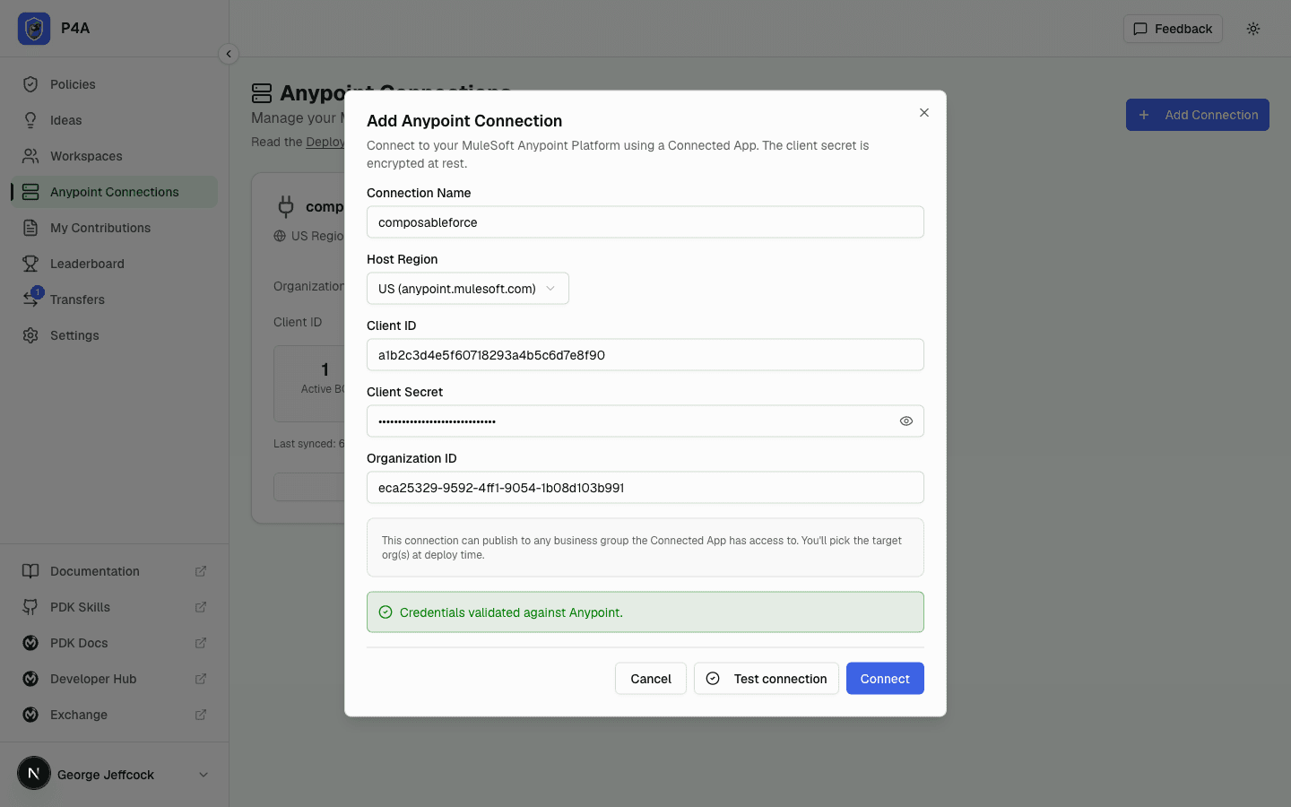
Task: Open Transfers in the sidebar
Action: tap(114, 299)
